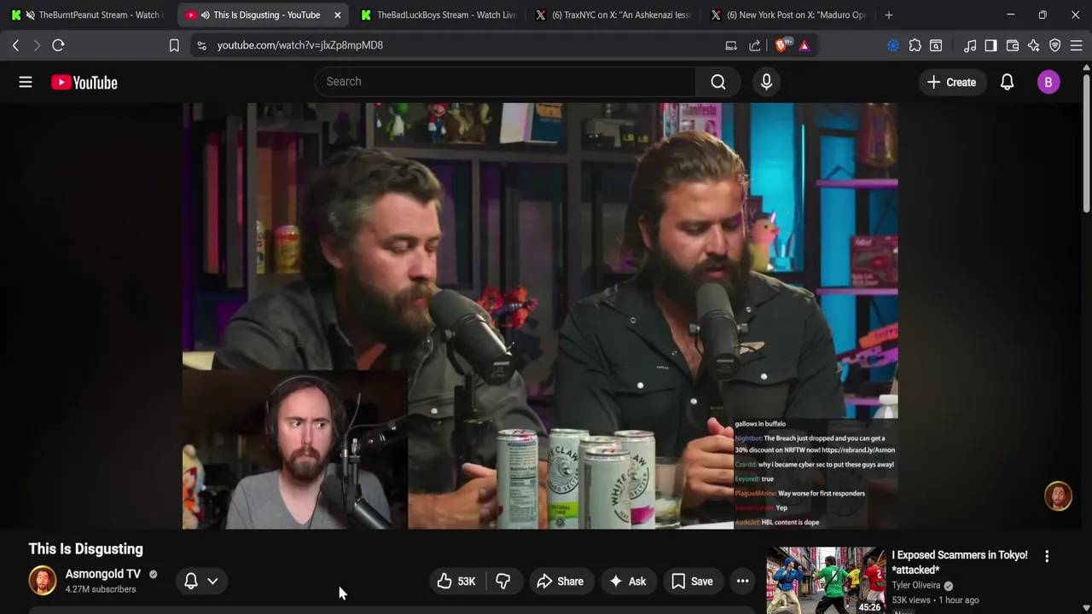Open the Ask AI feature
The image size is (1092, 614).
pyautogui.click(x=627, y=582)
